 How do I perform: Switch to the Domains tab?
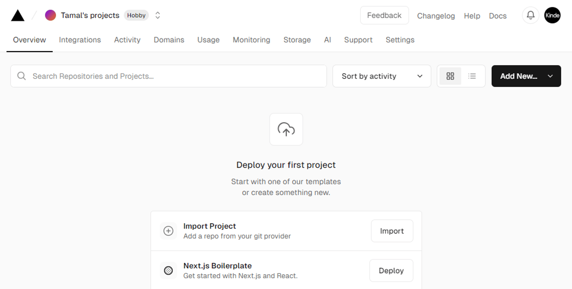[169, 40]
